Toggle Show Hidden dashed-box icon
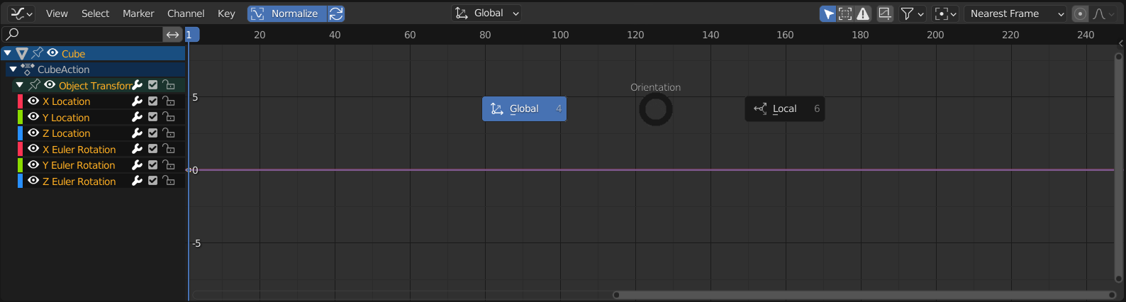The height and width of the screenshot is (302, 1126). [x=845, y=13]
